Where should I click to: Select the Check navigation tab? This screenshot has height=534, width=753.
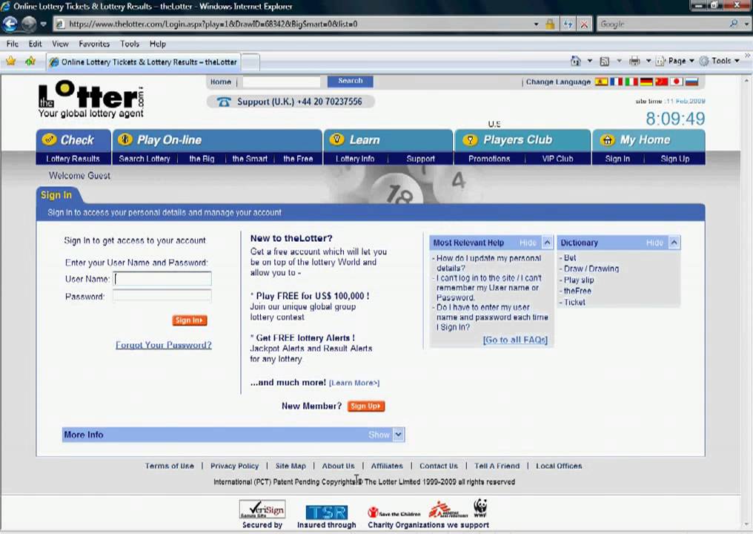pos(73,140)
